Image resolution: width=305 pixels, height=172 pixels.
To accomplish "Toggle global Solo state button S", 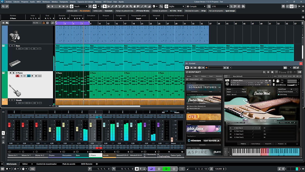I will 52,6.
